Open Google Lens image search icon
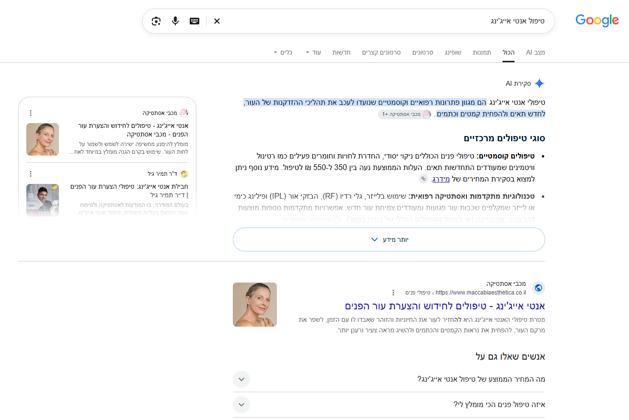Viewport: 629px width, 420px height. 156,21
